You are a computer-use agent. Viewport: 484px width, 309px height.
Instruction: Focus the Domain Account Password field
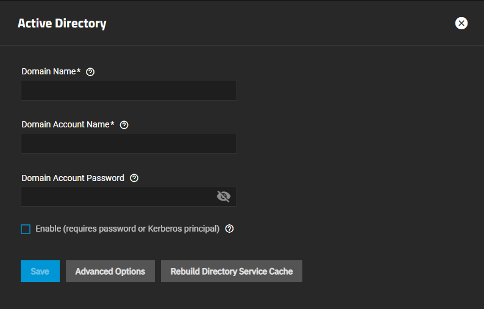[x=116, y=196]
